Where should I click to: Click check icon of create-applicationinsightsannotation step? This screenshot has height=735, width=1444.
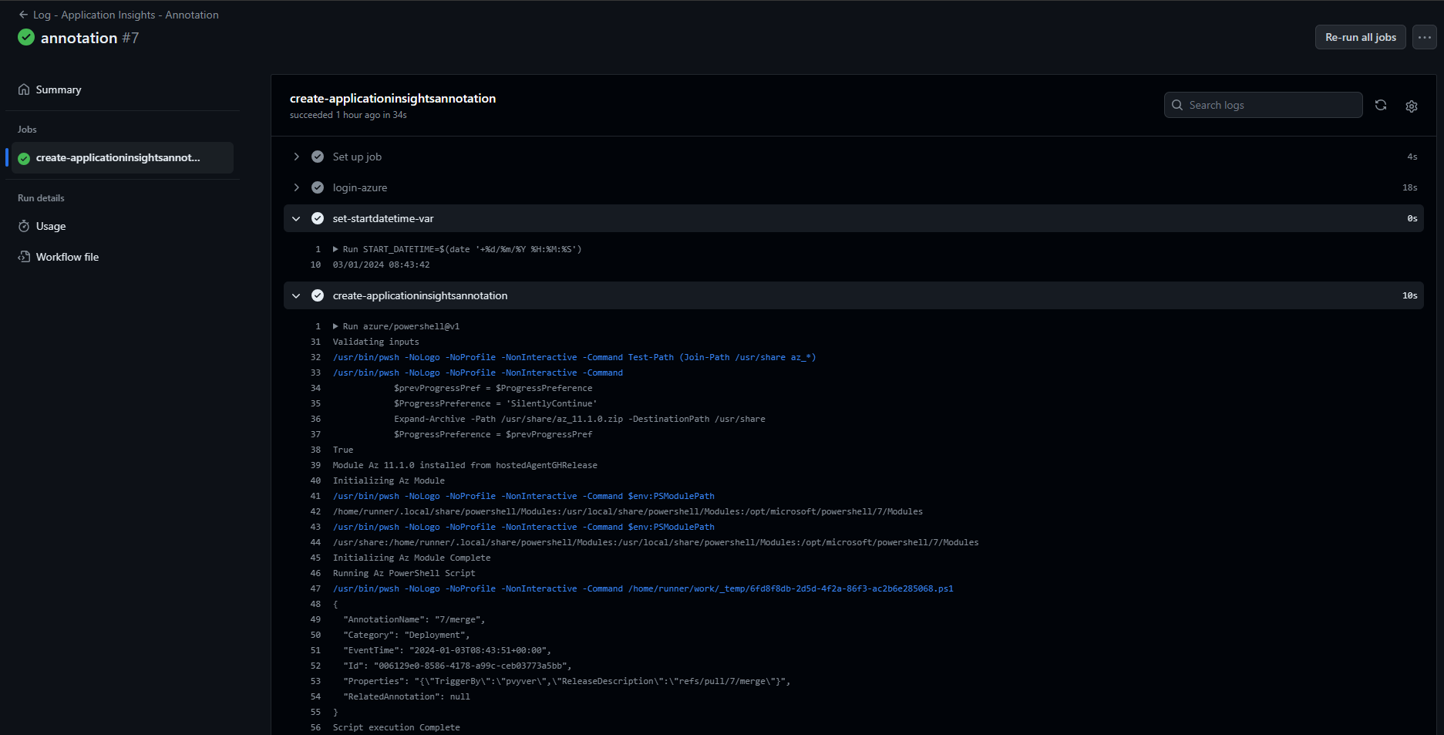[318, 295]
